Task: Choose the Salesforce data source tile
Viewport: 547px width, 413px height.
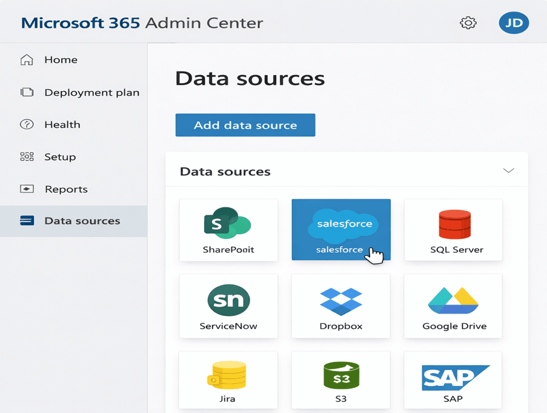Action: coord(340,229)
